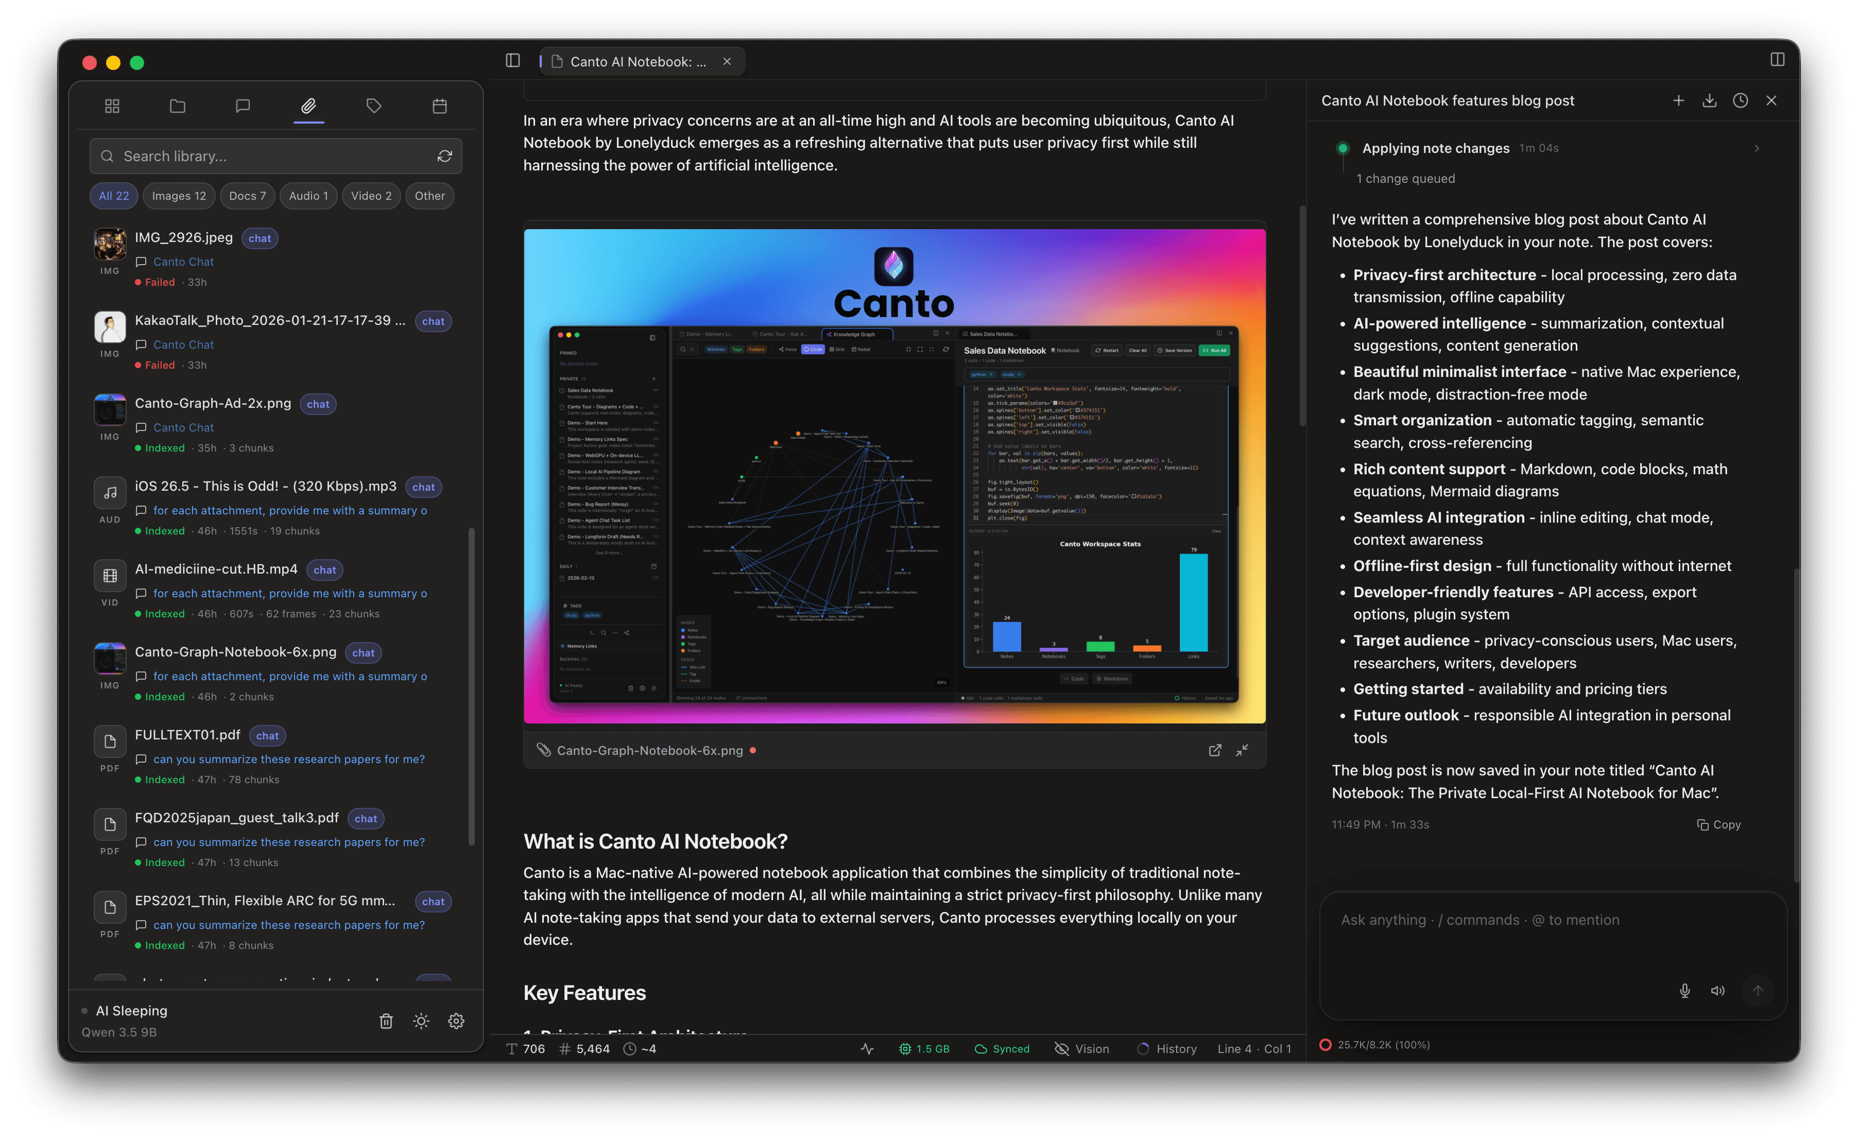1858x1139 pixels.
Task: Toggle the left sidebar panel
Action: 513,61
